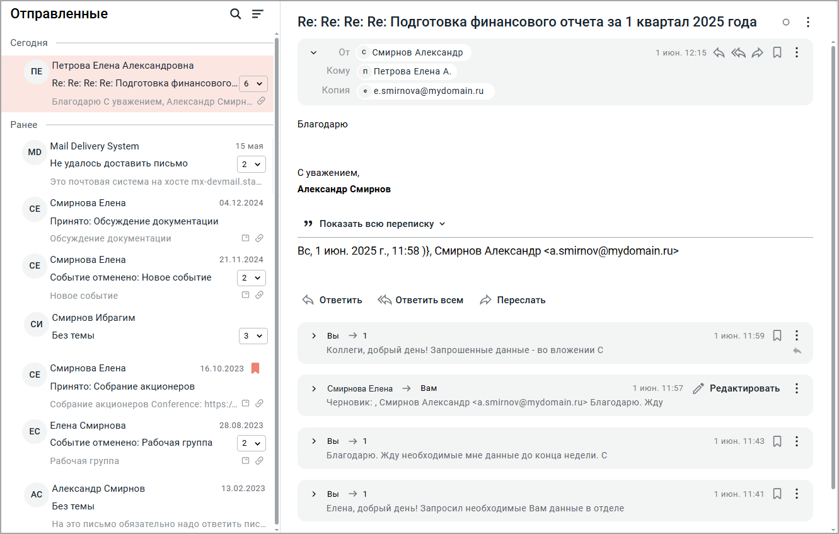Expand Показать всю переписку

[374, 224]
